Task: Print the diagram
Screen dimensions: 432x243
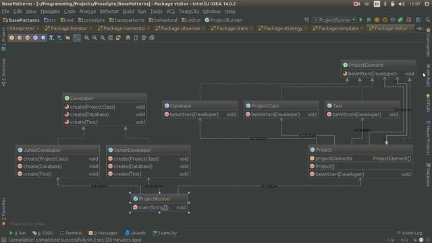Action: (144, 38)
